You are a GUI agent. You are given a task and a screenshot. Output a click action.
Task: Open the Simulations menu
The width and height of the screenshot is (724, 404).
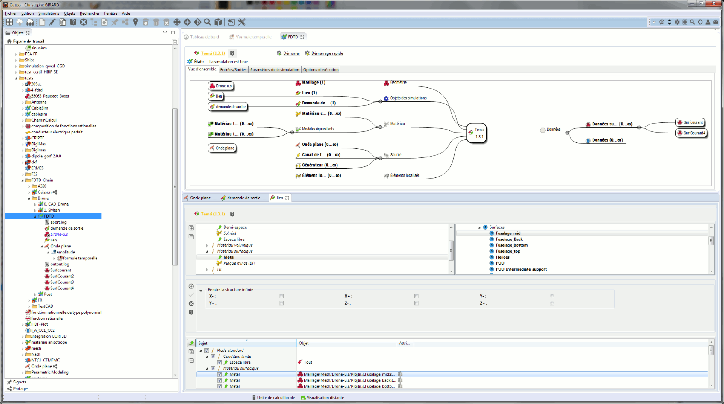(x=49, y=13)
